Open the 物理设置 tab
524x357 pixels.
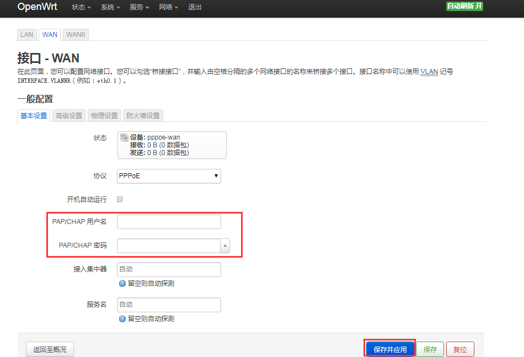104,116
